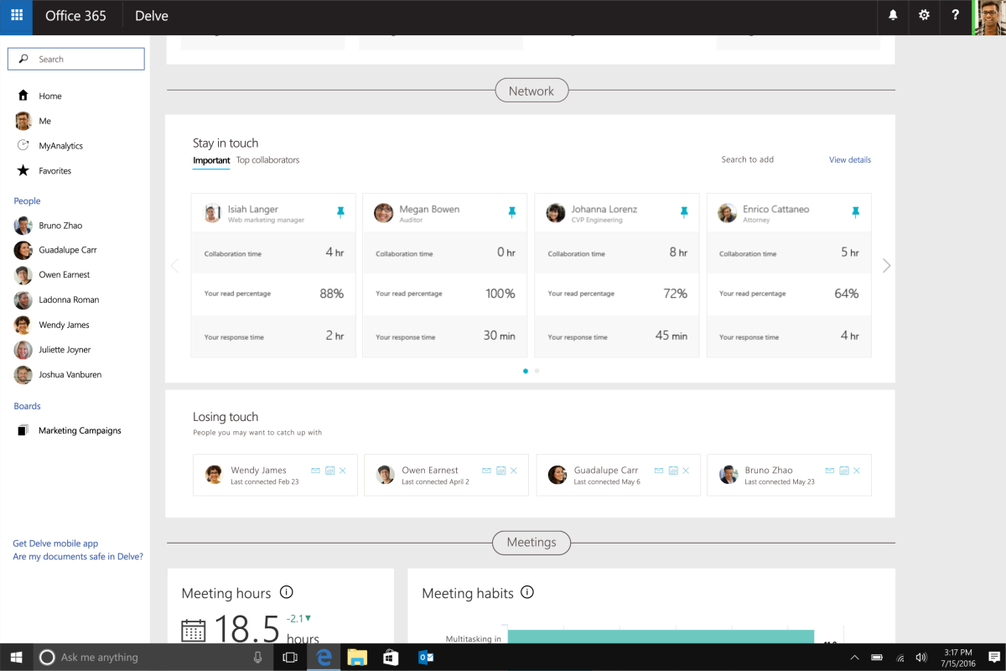Click the left carousel arrow
This screenshot has height=671, width=1006.
[x=174, y=265]
